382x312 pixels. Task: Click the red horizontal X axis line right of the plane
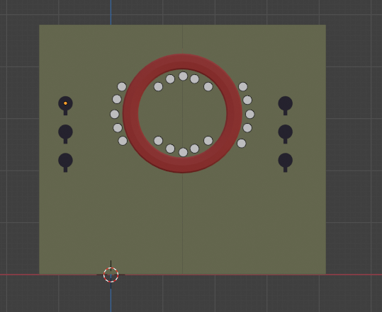pos(354,275)
